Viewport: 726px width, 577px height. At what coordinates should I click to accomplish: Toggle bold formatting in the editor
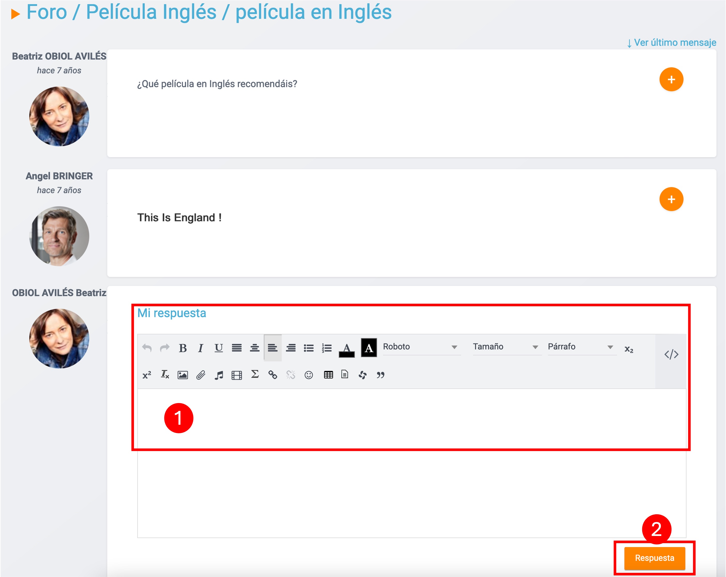point(183,349)
